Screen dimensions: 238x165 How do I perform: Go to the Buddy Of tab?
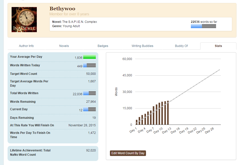coord(181,46)
